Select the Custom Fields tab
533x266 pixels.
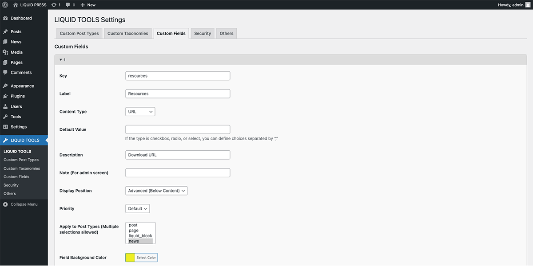click(x=171, y=33)
